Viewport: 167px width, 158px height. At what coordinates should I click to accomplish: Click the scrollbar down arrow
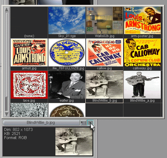(x=7, y=114)
